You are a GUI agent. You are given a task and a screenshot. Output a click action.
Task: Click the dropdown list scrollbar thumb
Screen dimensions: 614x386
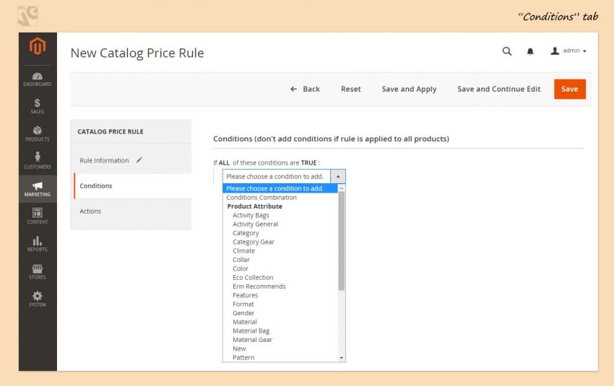(342, 241)
